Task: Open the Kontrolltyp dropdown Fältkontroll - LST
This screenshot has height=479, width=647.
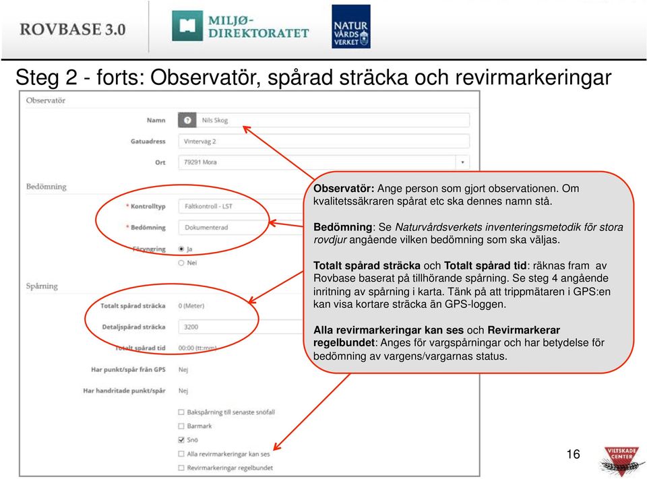Action: click(241, 206)
